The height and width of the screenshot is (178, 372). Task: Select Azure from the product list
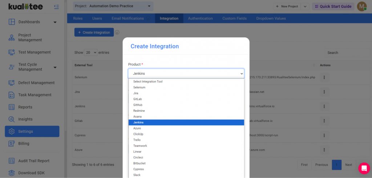point(186,128)
